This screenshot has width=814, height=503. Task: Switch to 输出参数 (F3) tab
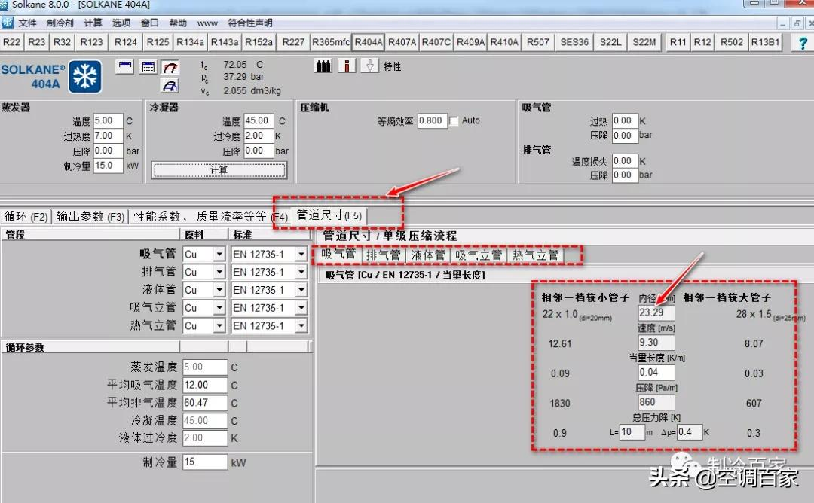[x=91, y=217]
